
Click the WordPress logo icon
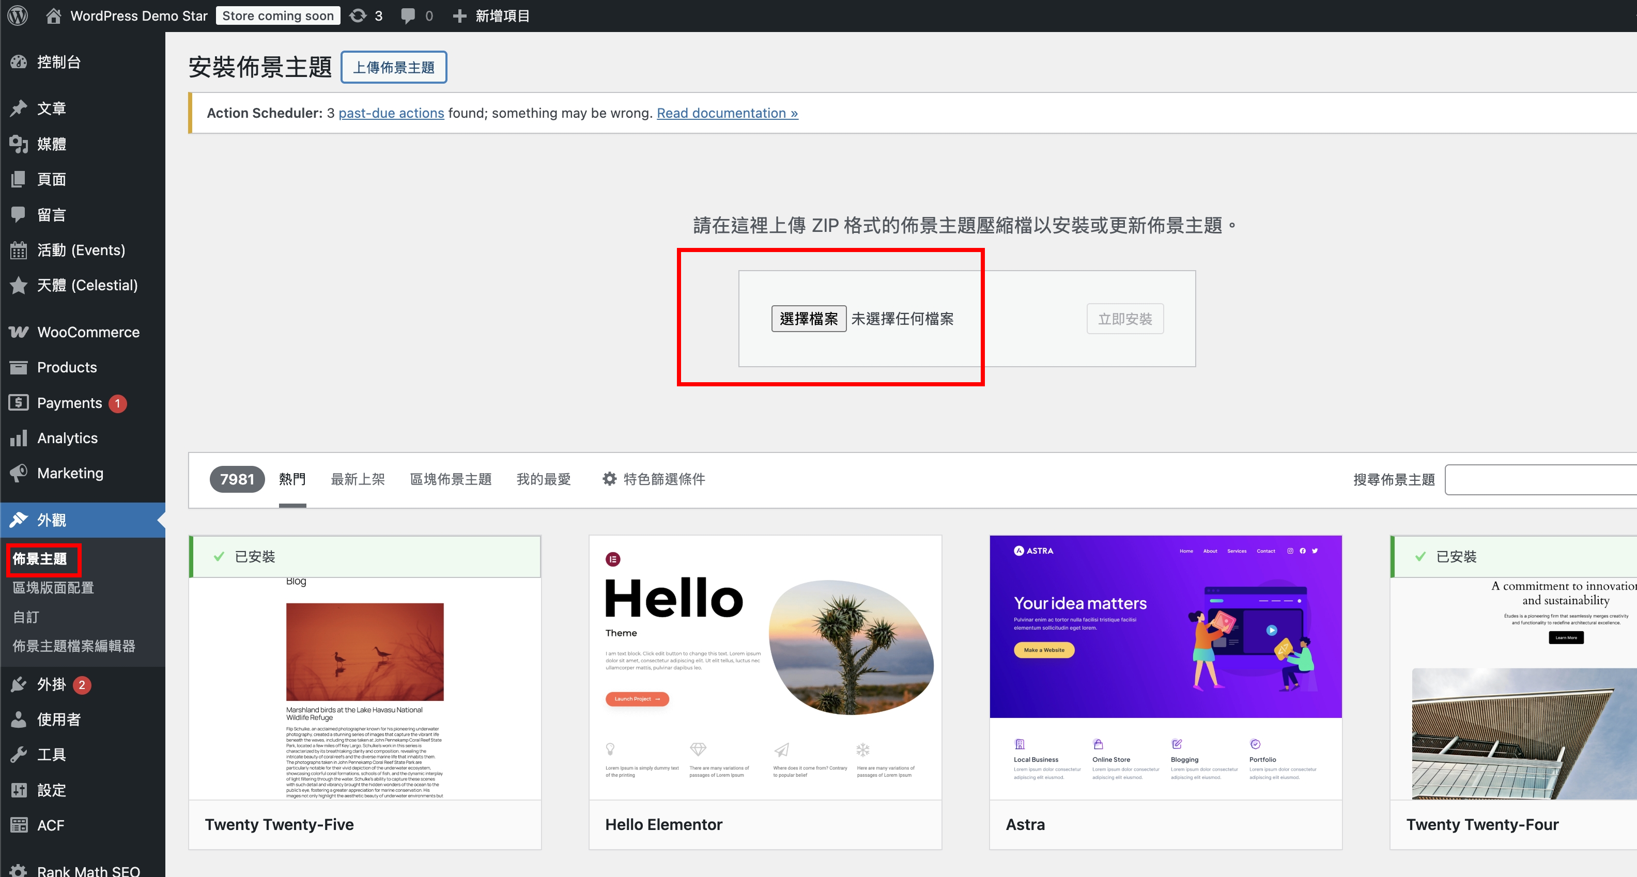click(x=18, y=15)
